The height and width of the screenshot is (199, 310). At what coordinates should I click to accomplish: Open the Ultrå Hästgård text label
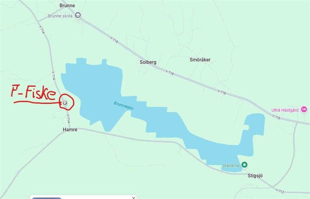pos(285,110)
